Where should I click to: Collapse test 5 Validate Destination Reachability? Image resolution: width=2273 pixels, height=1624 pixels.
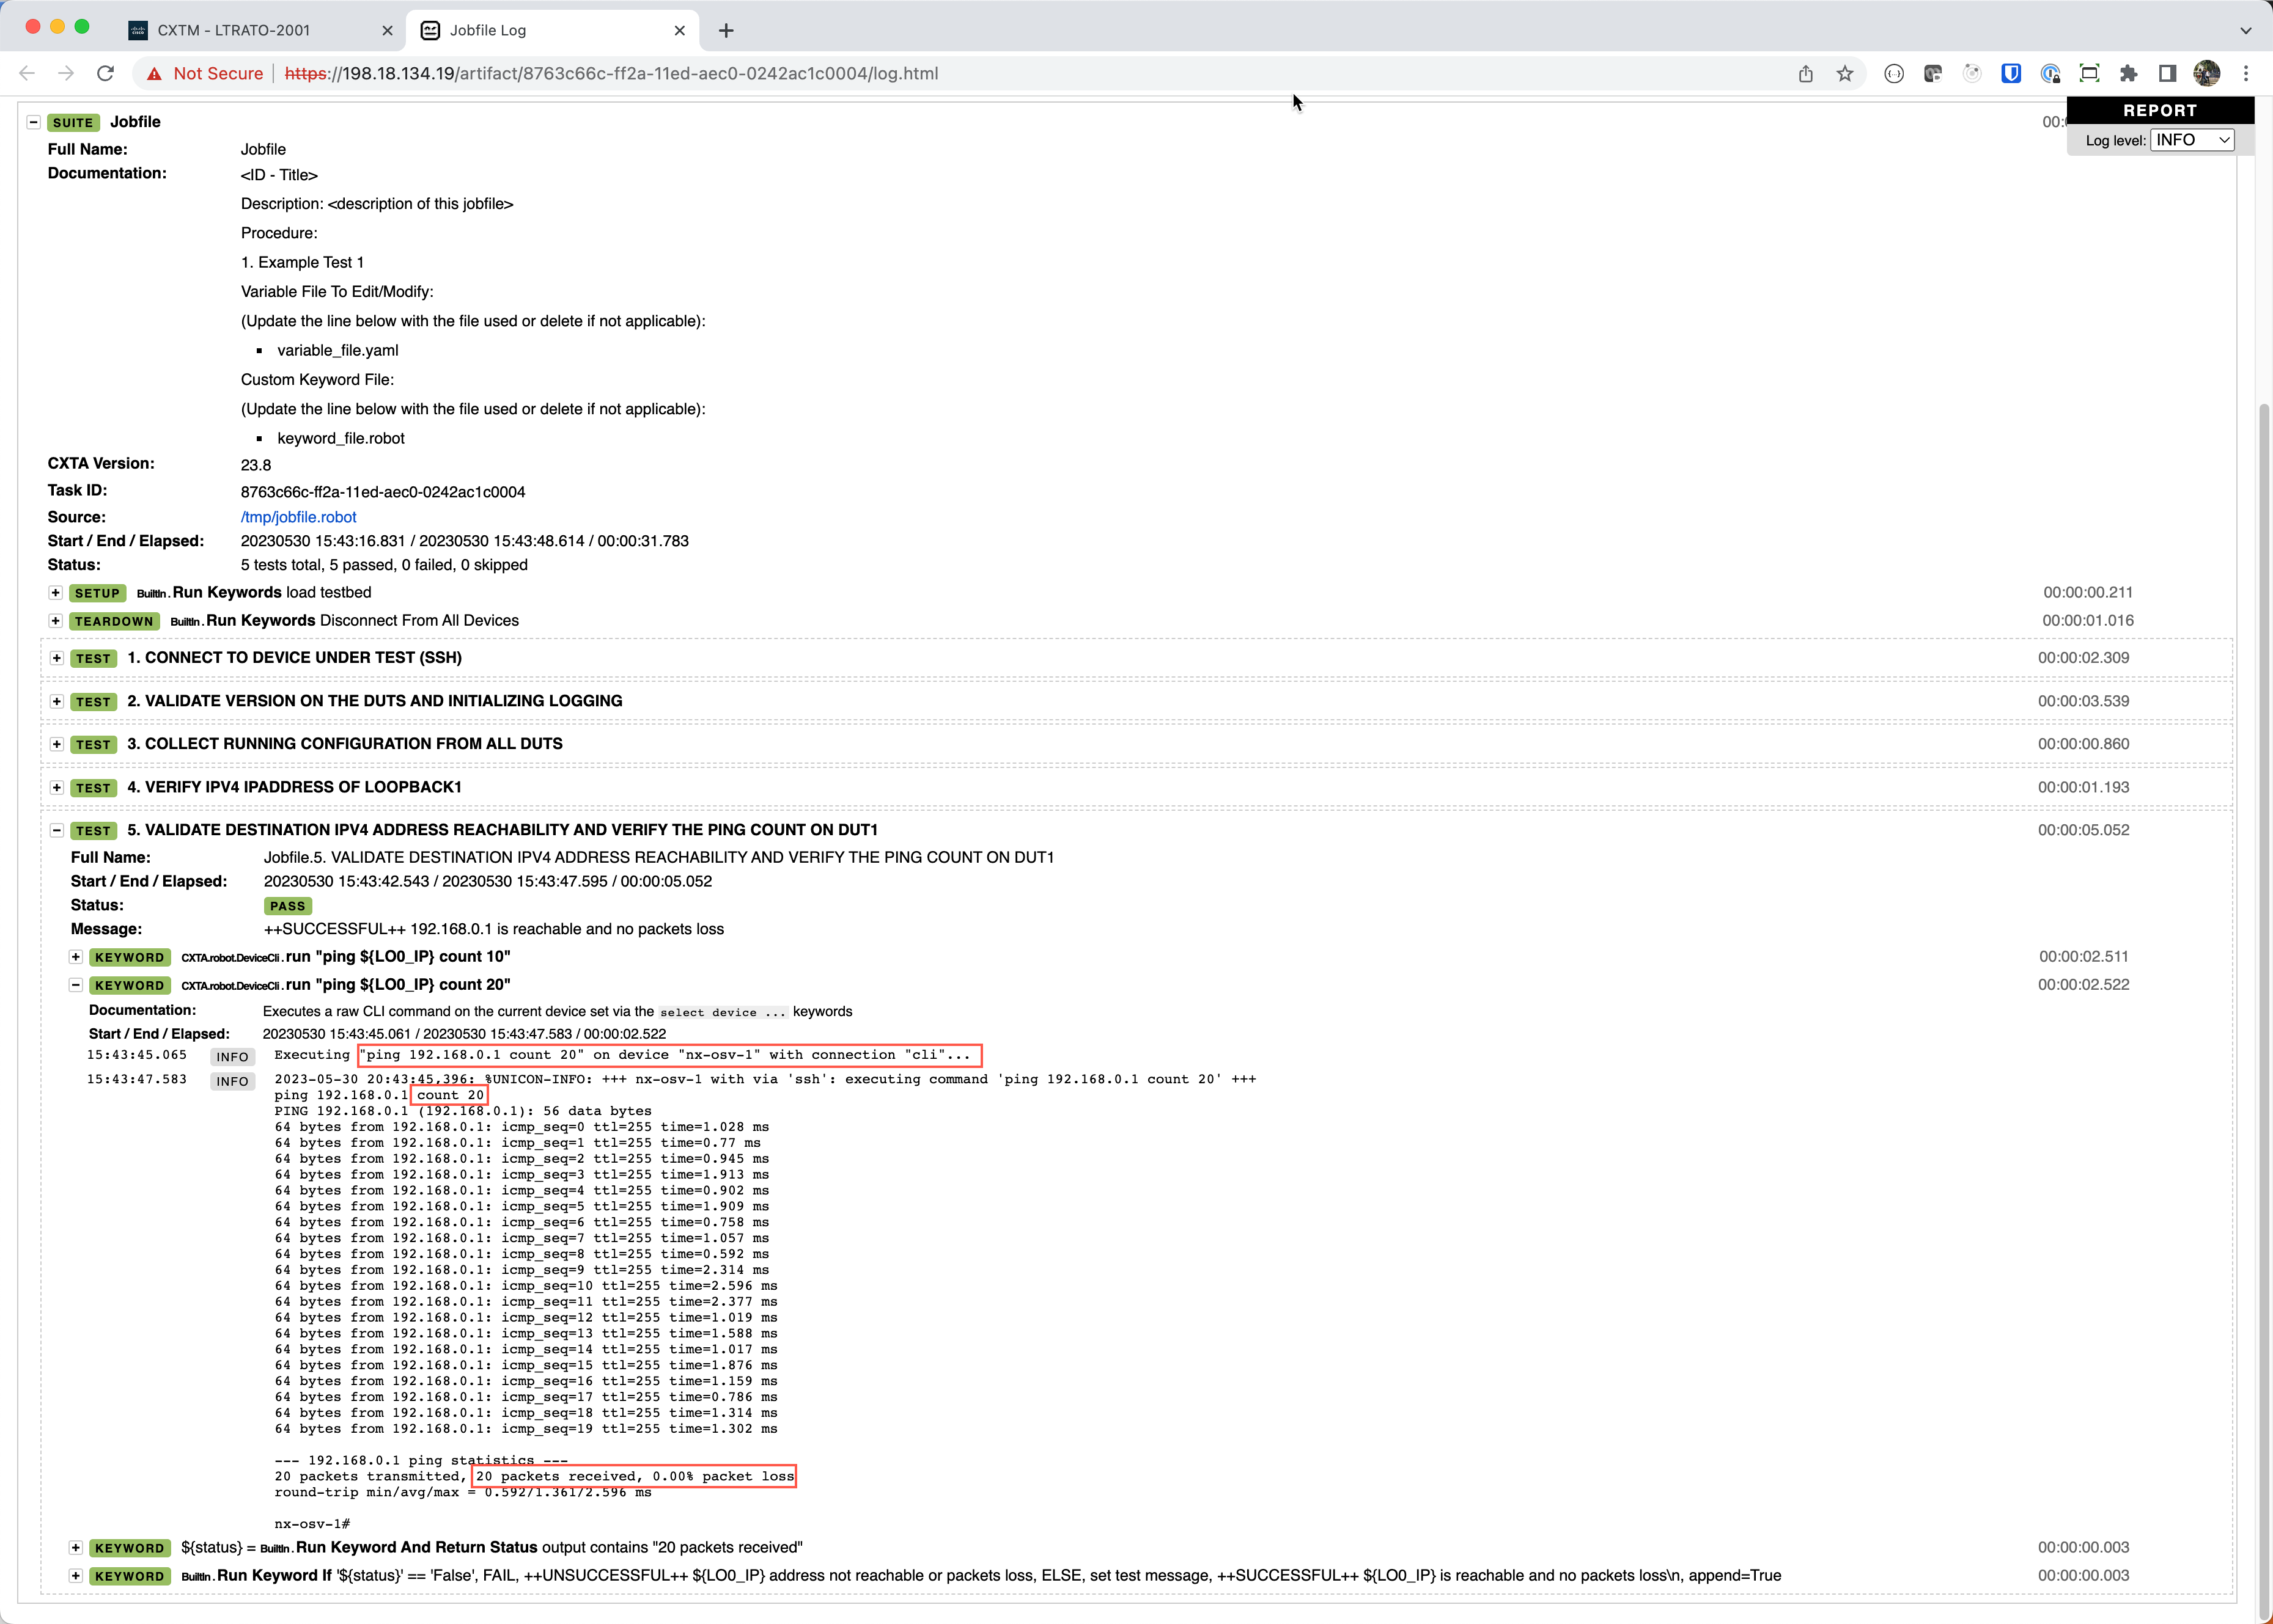56,830
